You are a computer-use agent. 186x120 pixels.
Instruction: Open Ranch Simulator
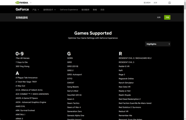126,83
